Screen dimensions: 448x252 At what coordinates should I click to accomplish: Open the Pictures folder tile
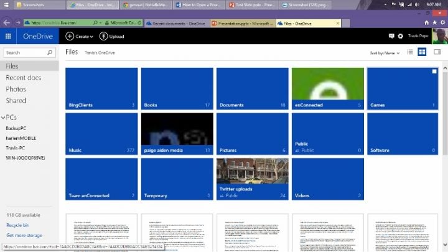tap(253, 134)
